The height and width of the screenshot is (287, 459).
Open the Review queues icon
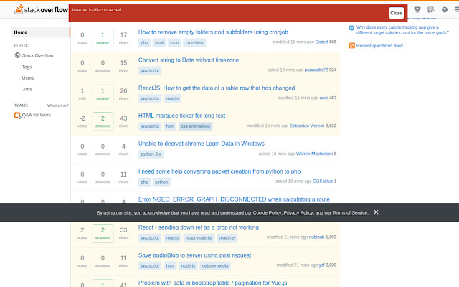tap(431, 10)
